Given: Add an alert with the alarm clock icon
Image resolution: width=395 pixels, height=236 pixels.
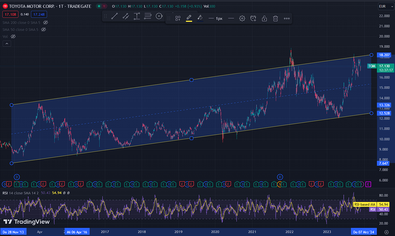Looking at the screenshot, I should (x=253, y=19).
